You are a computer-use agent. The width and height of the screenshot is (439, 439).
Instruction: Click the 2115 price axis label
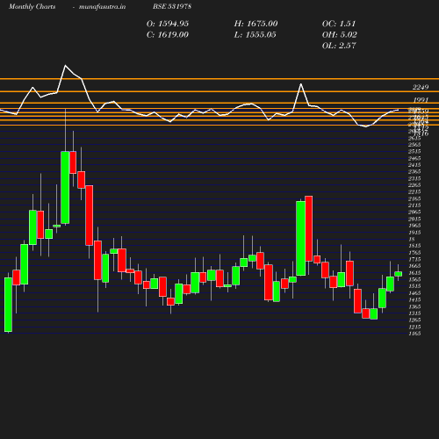point(414,205)
